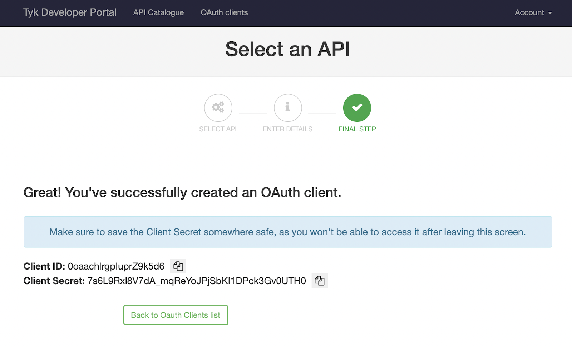
Task: Click the blue Client Secret warning banner
Action: (x=288, y=232)
